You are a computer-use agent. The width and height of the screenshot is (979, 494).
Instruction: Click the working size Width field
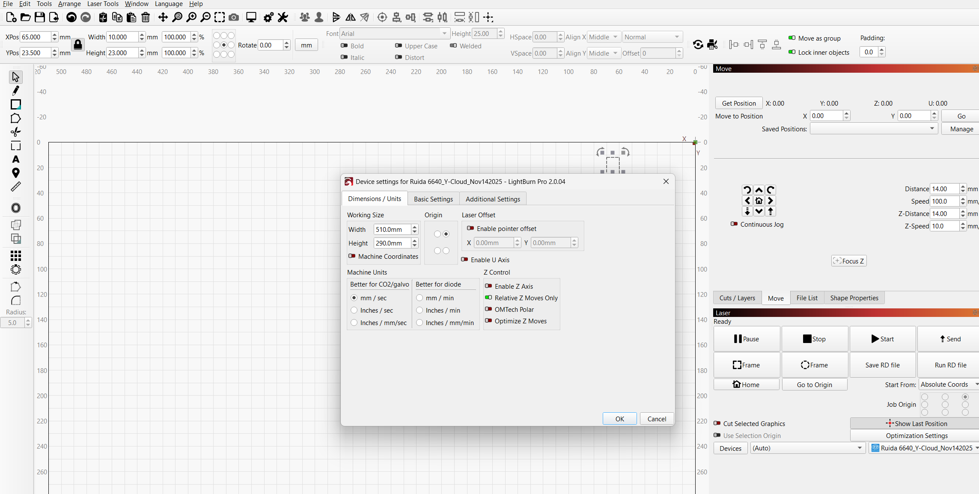point(392,229)
